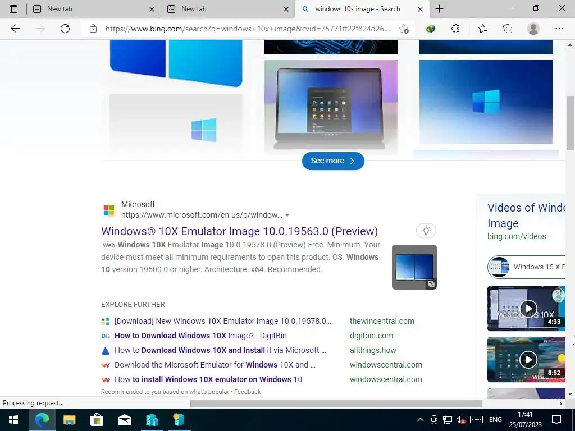Switch the ENG input language indicator
This screenshot has width=575, height=431.
[495, 420]
